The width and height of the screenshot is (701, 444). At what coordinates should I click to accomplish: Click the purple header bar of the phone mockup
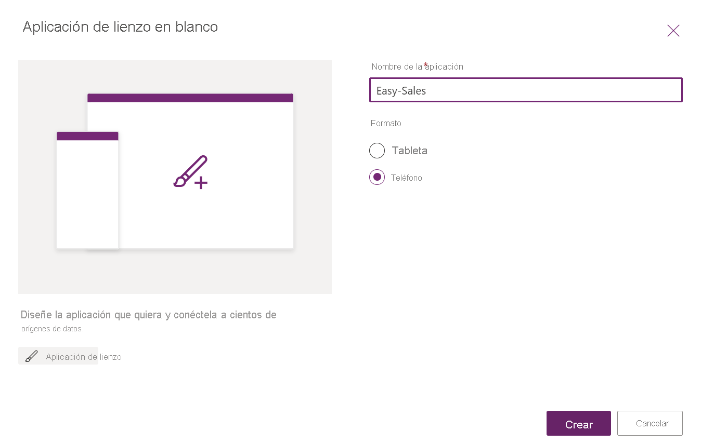[x=87, y=136]
